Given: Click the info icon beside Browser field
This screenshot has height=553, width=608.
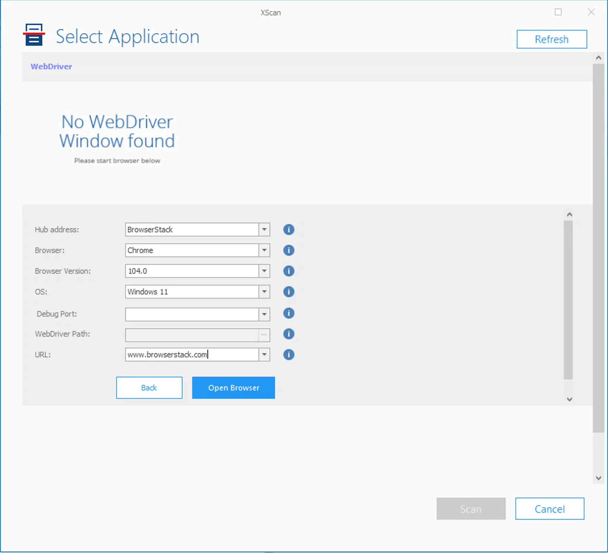Looking at the screenshot, I should point(288,250).
